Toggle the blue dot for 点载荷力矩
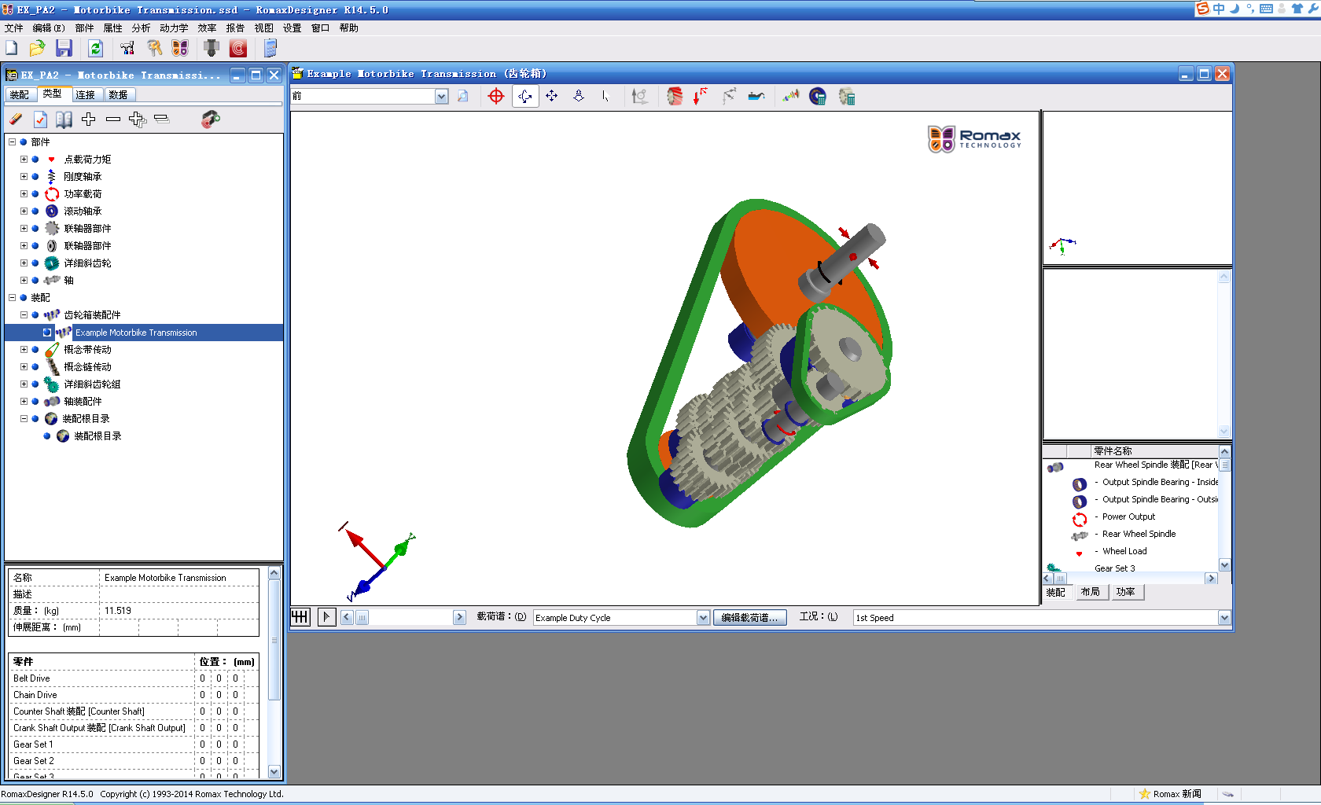The image size is (1321, 805). coord(35,160)
